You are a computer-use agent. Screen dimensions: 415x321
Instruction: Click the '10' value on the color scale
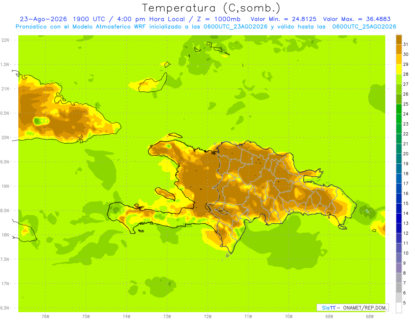tap(406, 253)
